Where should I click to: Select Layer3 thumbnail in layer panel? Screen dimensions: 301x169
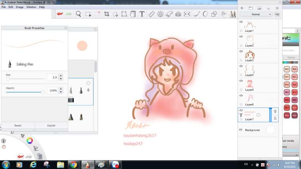(x=250, y=54)
